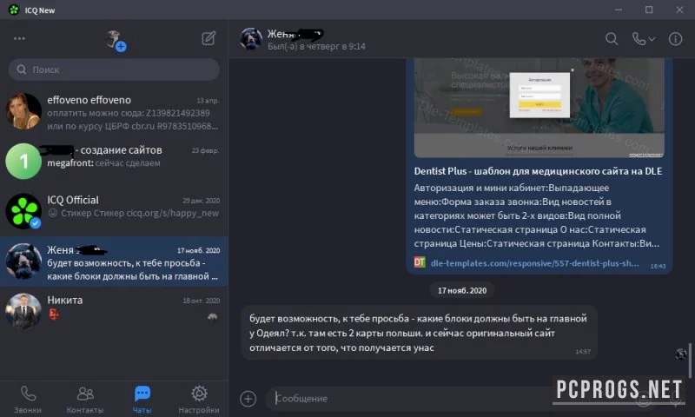
Task: Click the profile avatar with plus badge
Action: 116,40
